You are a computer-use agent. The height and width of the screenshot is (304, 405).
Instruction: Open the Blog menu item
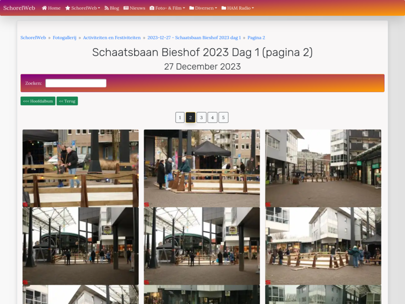click(x=112, y=8)
